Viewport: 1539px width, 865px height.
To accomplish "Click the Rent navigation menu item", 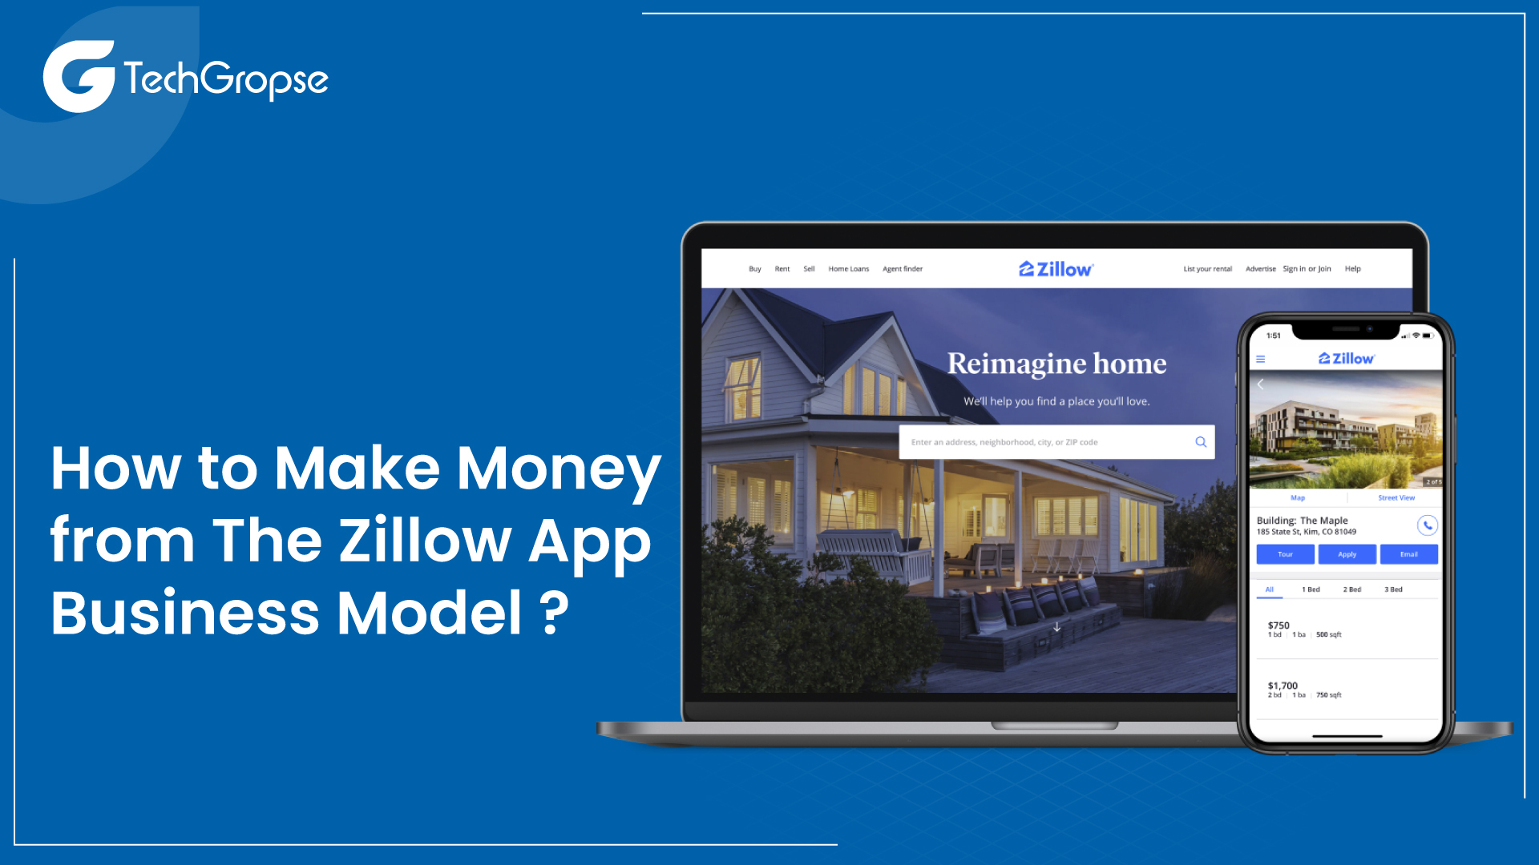I will (x=780, y=268).
